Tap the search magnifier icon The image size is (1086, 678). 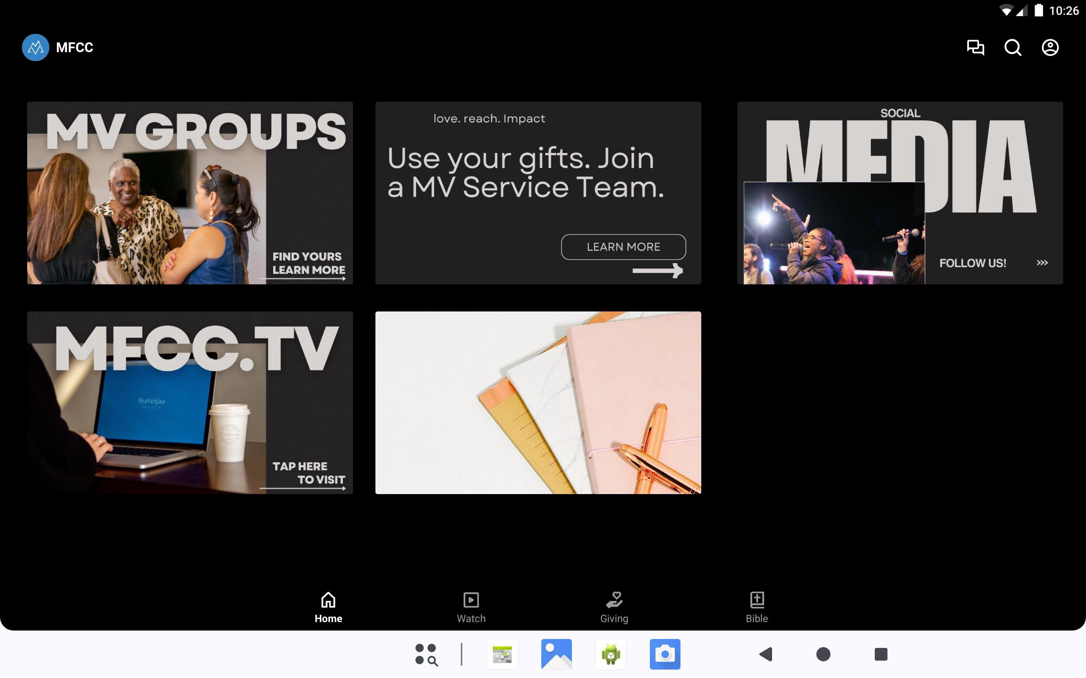pos(1013,47)
